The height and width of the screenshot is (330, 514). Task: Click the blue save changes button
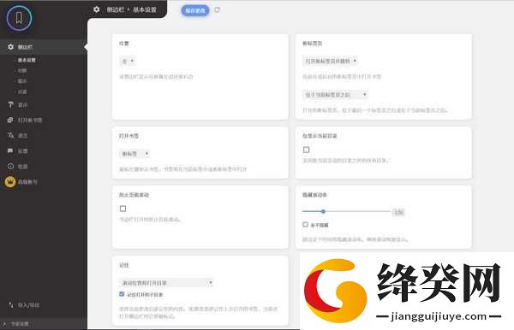(x=195, y=10)
